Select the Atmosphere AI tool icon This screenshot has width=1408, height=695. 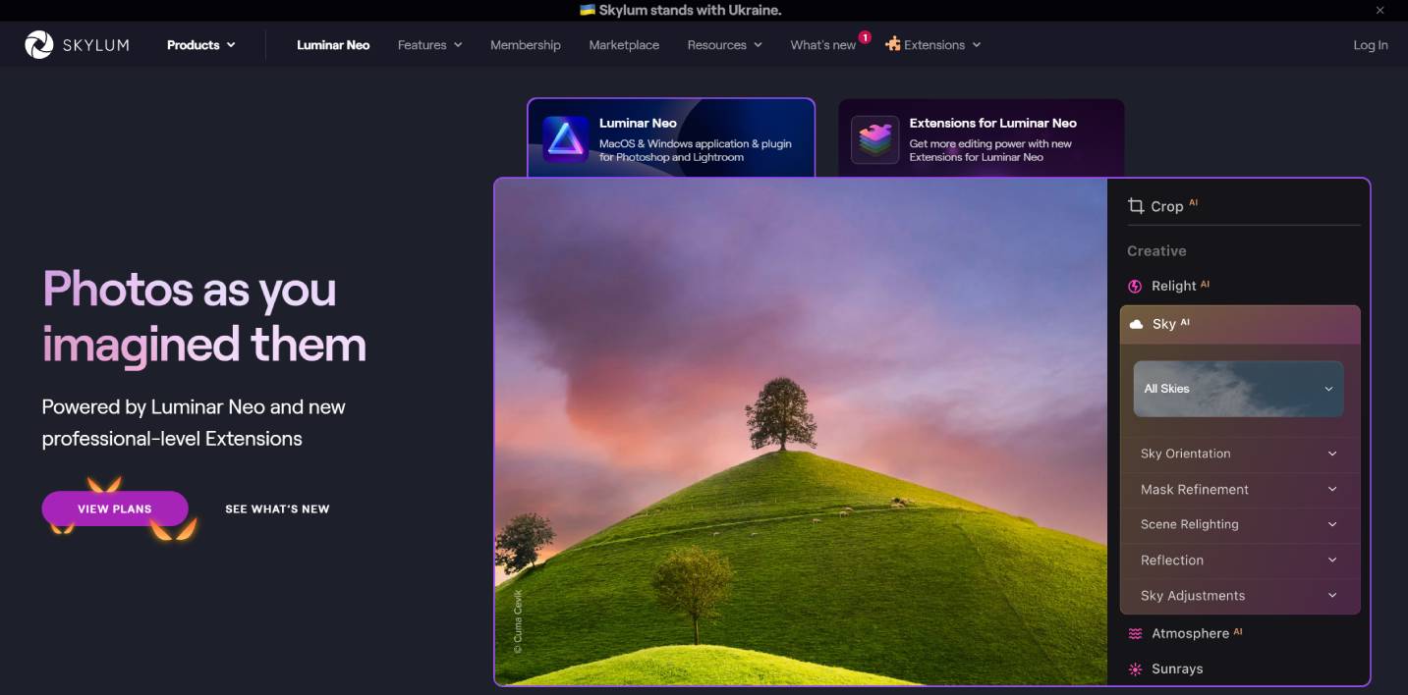point(1135,634)
